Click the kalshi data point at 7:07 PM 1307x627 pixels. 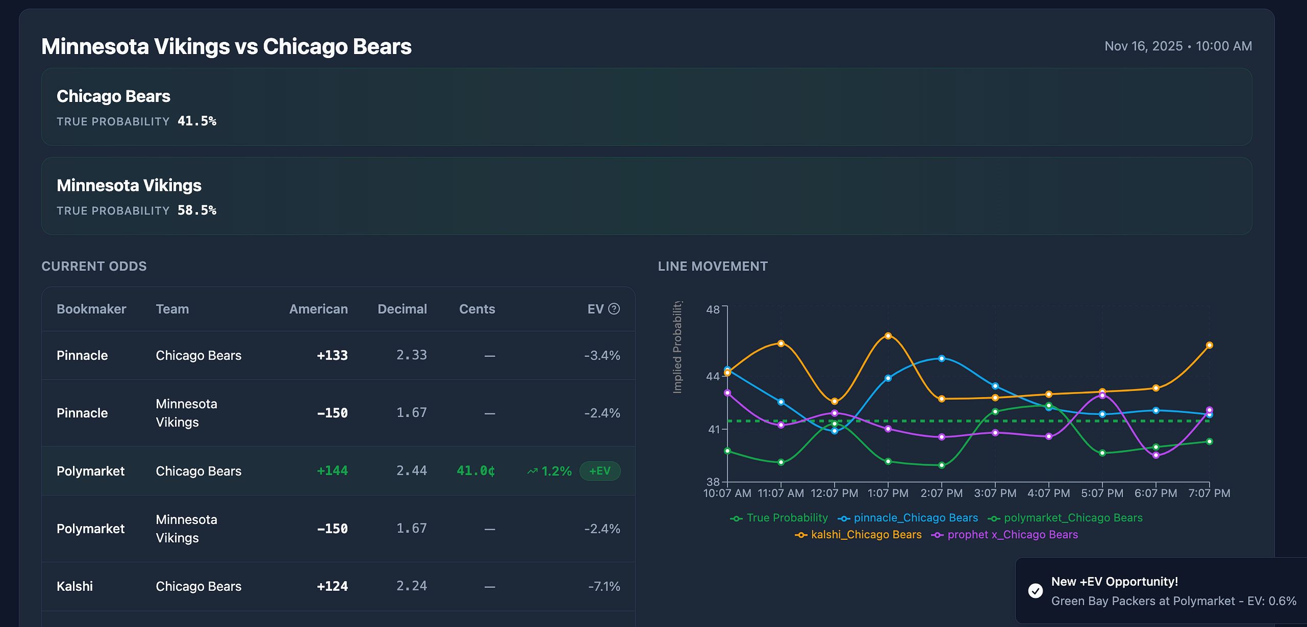[x=1209, y=345]
